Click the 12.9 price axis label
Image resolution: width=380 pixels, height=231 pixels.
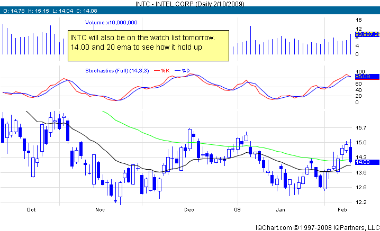point(361,187)
